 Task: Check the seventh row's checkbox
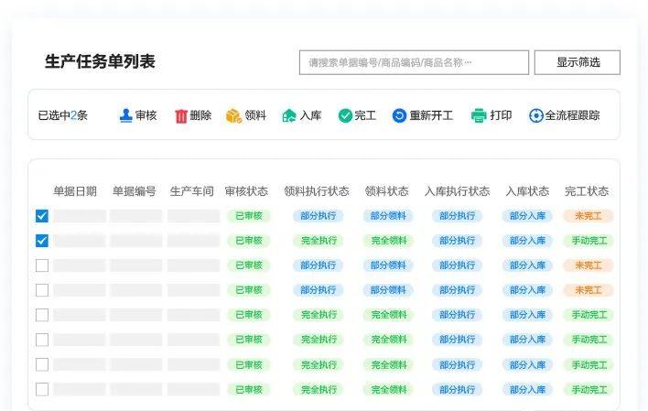(x=42, y=364)
